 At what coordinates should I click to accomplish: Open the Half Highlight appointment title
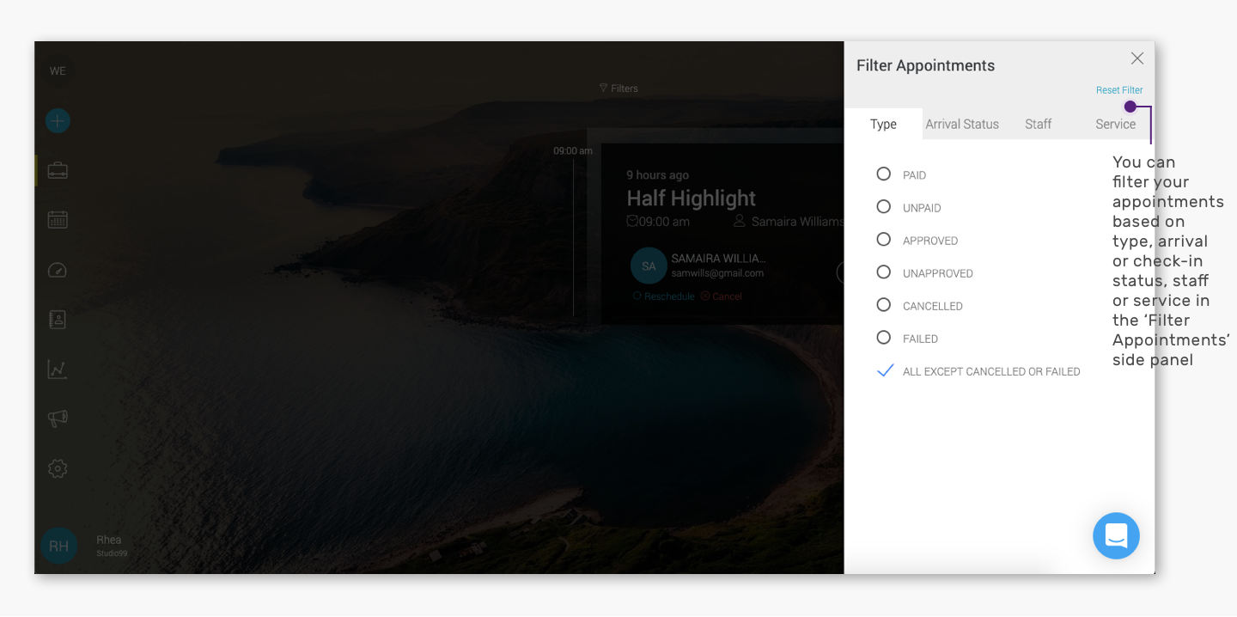(x=692, y=199)
